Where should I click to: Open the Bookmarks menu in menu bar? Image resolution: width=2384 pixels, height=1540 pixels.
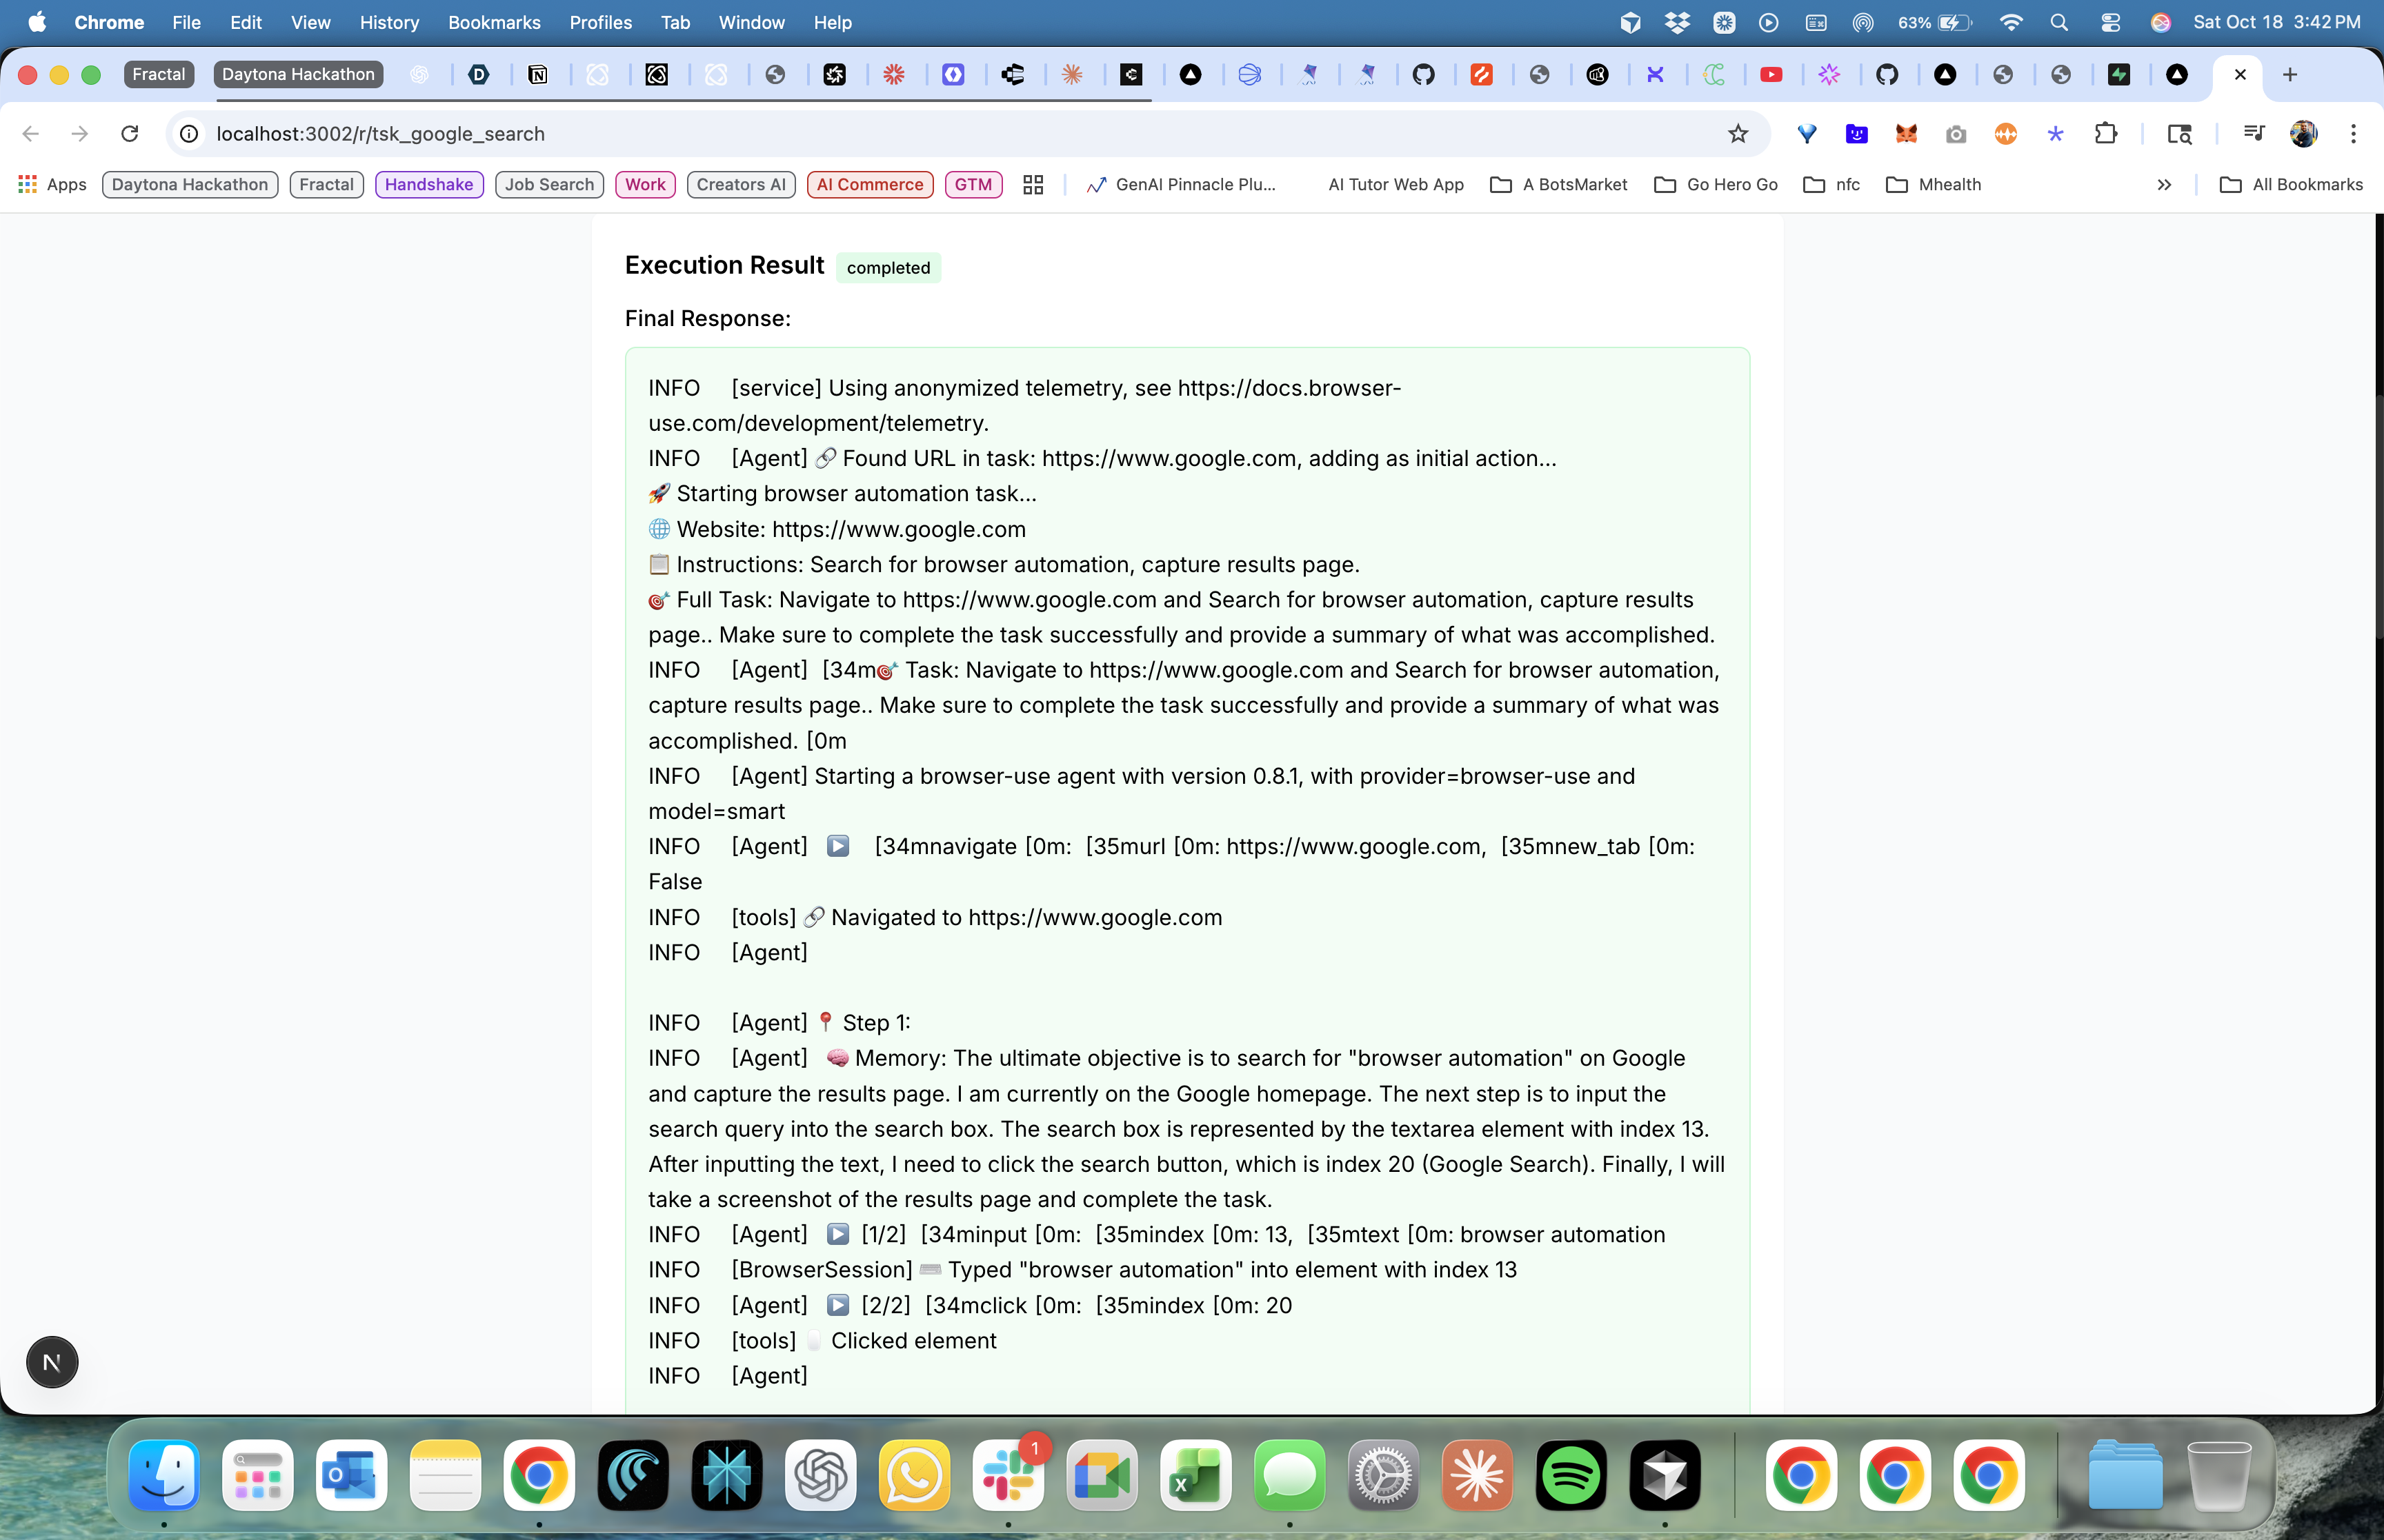click(x=494, y=22)
